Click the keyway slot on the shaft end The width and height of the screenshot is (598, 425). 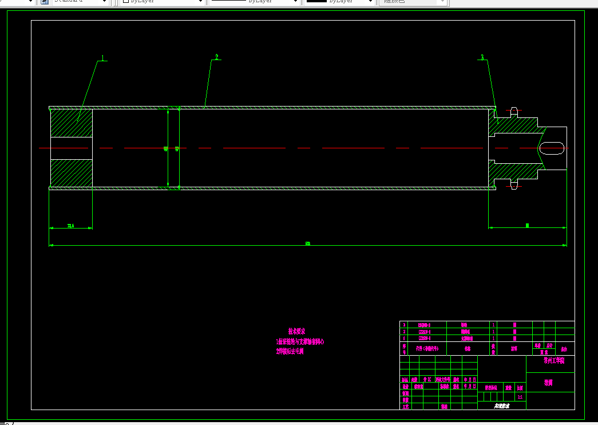pos(552,148)
